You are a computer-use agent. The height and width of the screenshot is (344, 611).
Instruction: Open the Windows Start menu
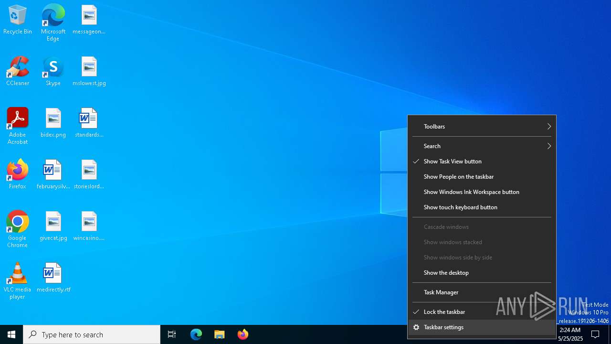[x=11, y=334]
